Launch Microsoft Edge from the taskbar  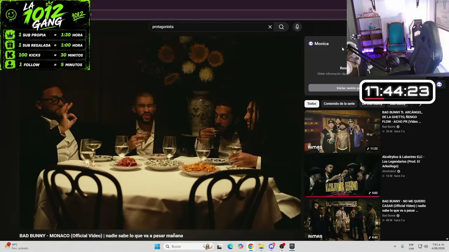(230, 246)
